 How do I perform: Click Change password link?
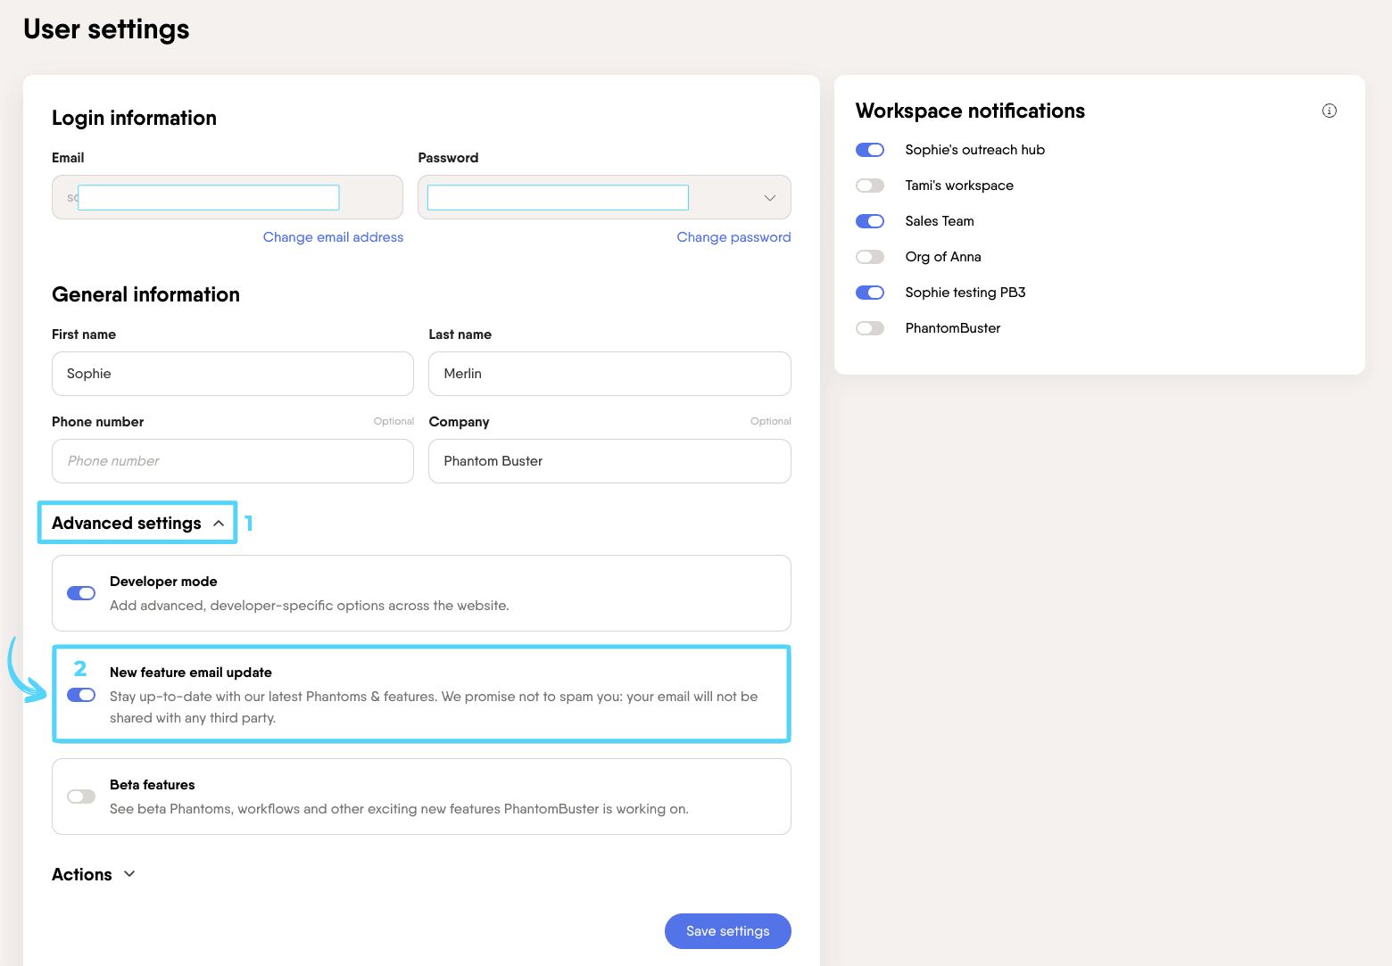tap(733, 237)
